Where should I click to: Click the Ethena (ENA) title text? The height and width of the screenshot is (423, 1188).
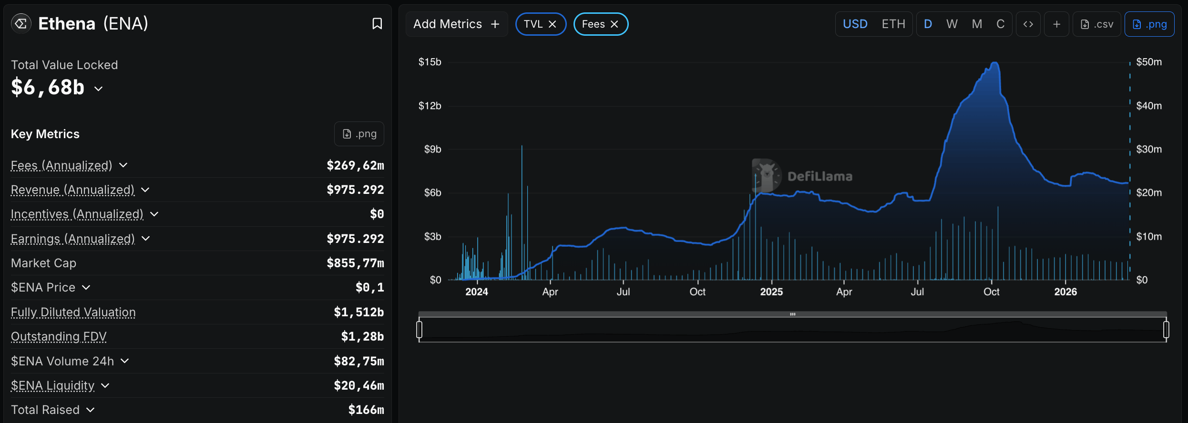click(x=93, y=23)
